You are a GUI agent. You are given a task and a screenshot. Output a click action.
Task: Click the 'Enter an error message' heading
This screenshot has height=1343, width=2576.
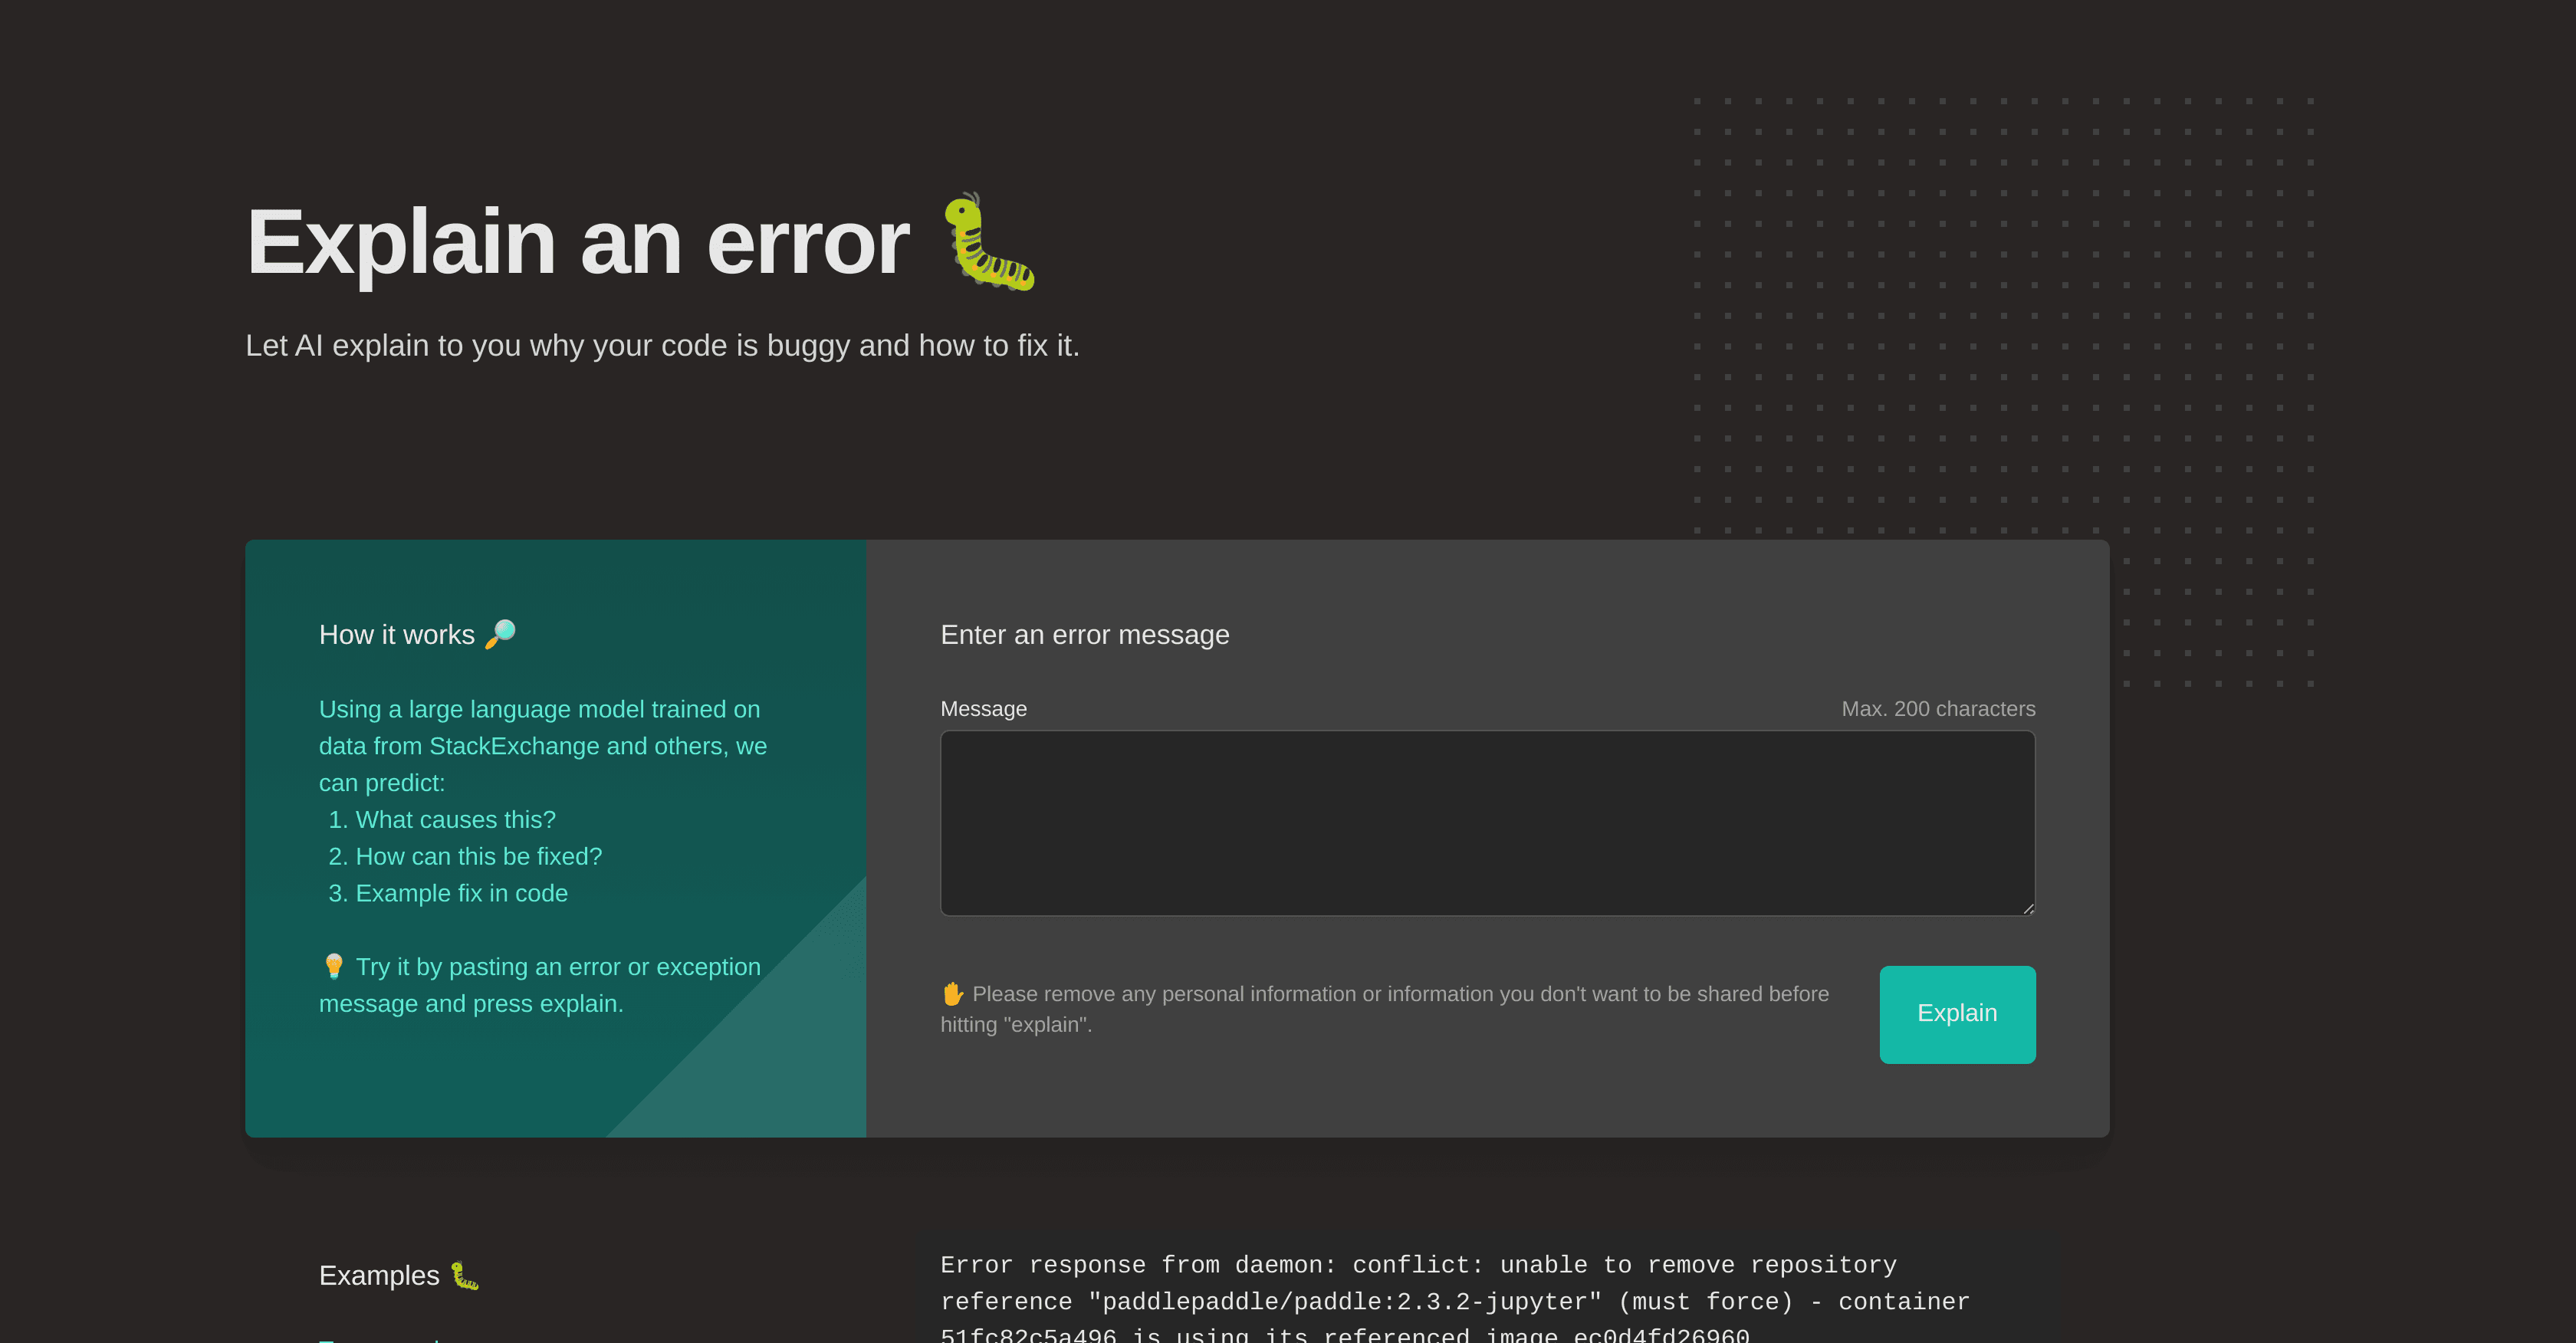pyautogui.click(x=1084, y=634)
